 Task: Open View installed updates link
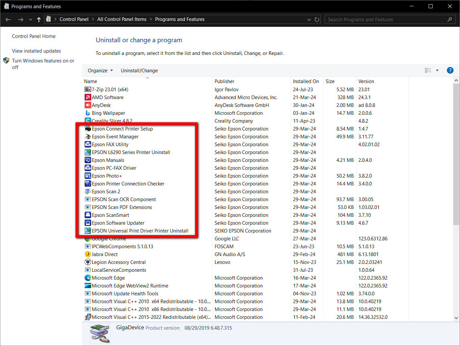tap(36, 51)
